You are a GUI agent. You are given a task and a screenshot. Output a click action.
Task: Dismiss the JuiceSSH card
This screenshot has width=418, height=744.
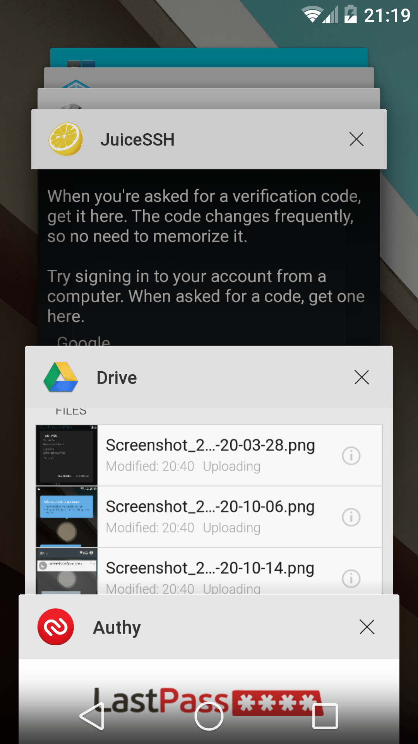tap(356, 139)
